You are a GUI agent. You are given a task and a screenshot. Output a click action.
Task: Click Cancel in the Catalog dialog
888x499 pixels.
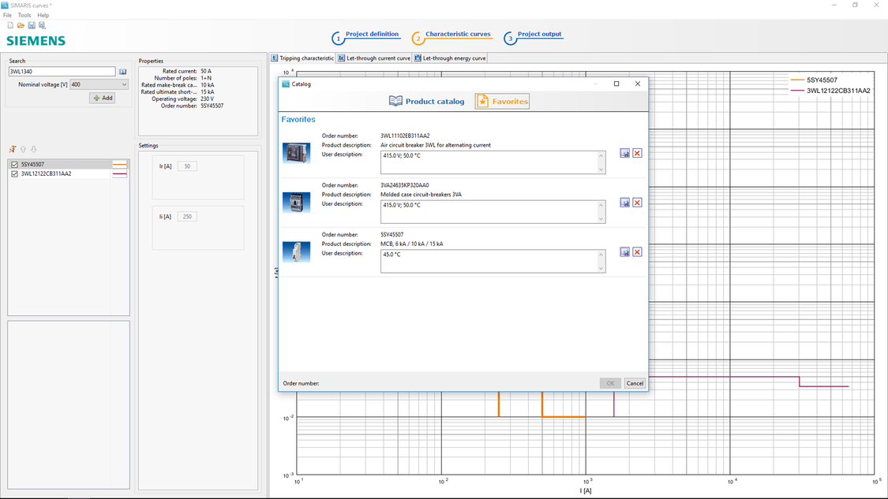[635, 382]
